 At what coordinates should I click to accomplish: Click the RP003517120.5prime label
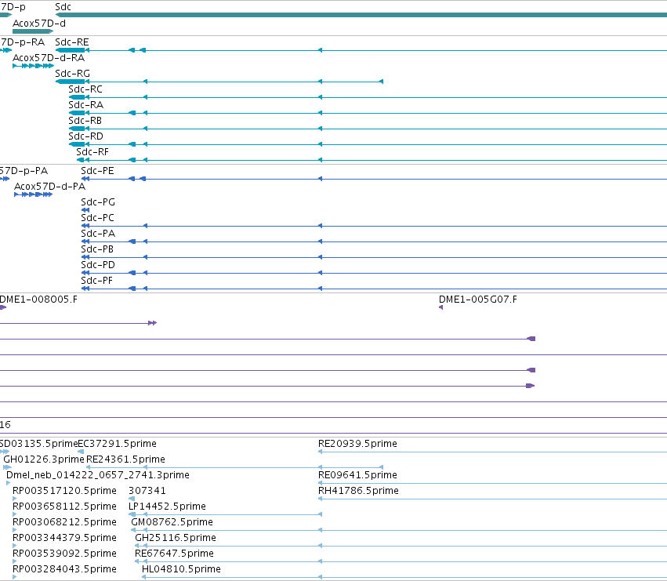[64, 491]
